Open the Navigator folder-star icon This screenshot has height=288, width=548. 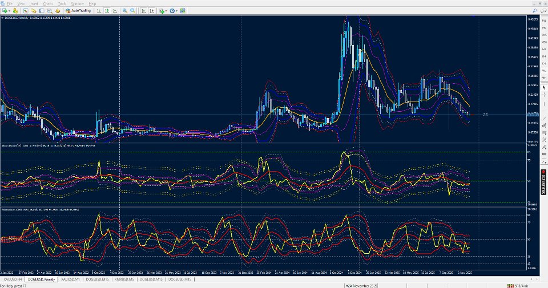point(34,11)
